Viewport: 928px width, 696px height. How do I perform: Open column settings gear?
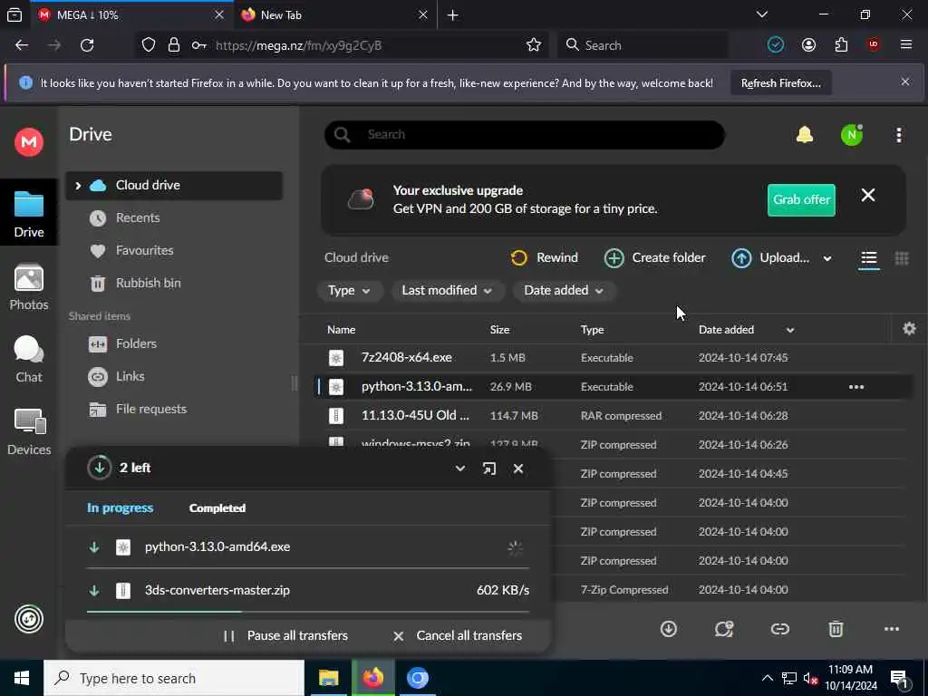click(x=909, y=328)
